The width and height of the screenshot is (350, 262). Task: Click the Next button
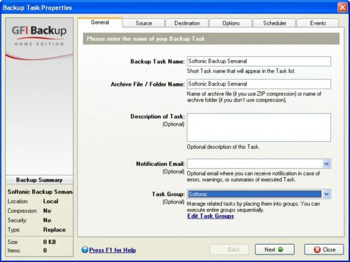point(275,250)
